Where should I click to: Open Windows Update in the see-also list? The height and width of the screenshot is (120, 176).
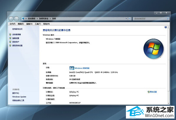tap(19, 97)
